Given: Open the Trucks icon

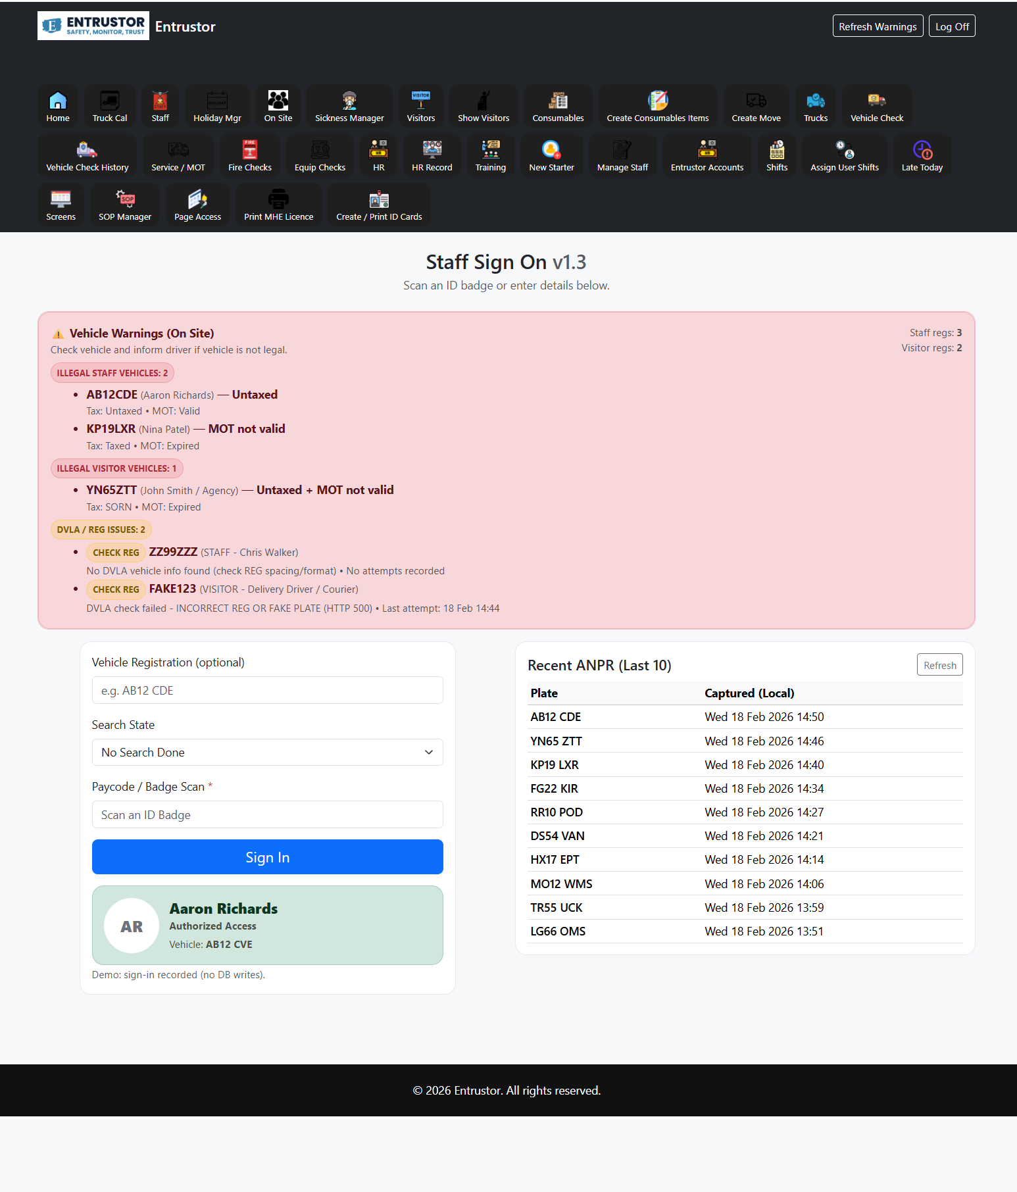Looking at the screenshot, I should [816, 106].
